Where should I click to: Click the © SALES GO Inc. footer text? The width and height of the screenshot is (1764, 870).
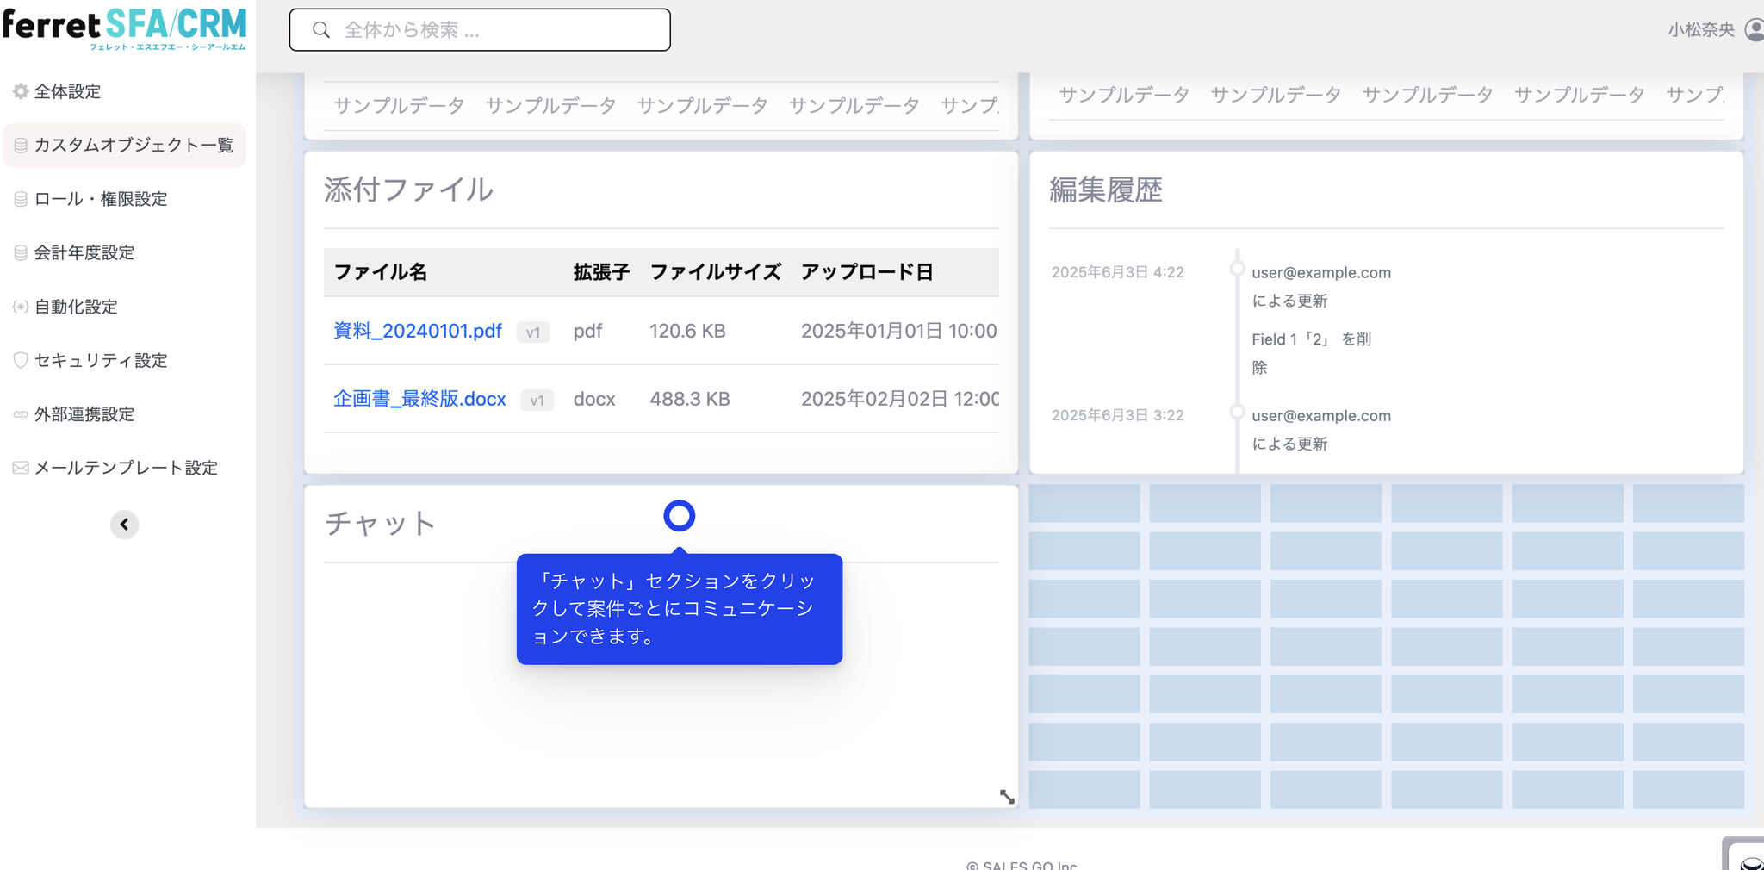1022,864
